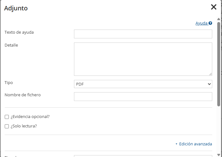This screenshot has width=222, height=157.
Task: Open the Tipo dropdown showing PDF
Action: tap(143, 84)
